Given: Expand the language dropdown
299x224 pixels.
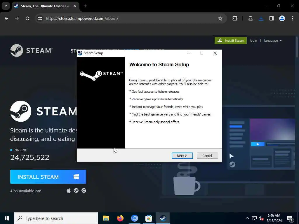Looking at the screenshot, I should point(273,41).
